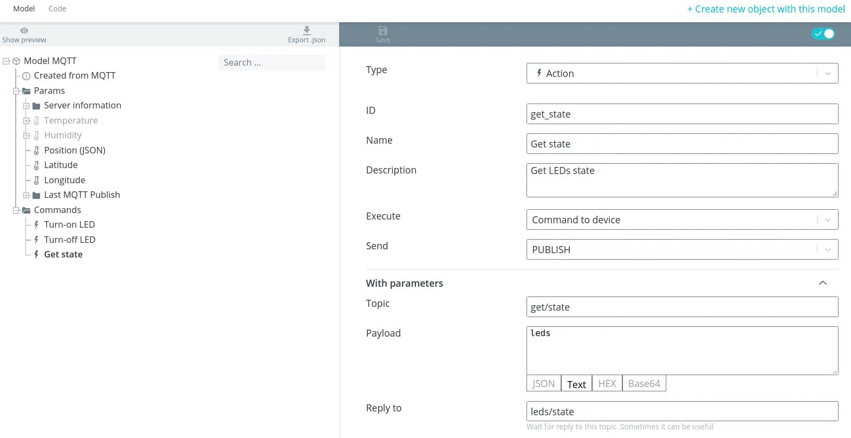This screenshot has height=438, width=851.
Task: Switch to the Code tab
Action: click(x=57, y=9)
